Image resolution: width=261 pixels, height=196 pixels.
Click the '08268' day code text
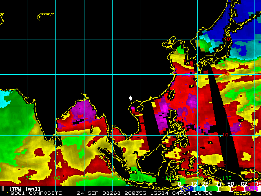[111, 193]
